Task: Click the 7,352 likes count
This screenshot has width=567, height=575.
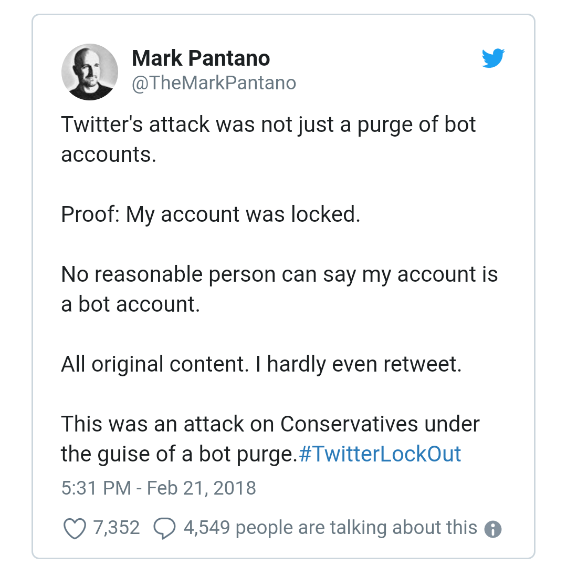Action: (117, 527)
